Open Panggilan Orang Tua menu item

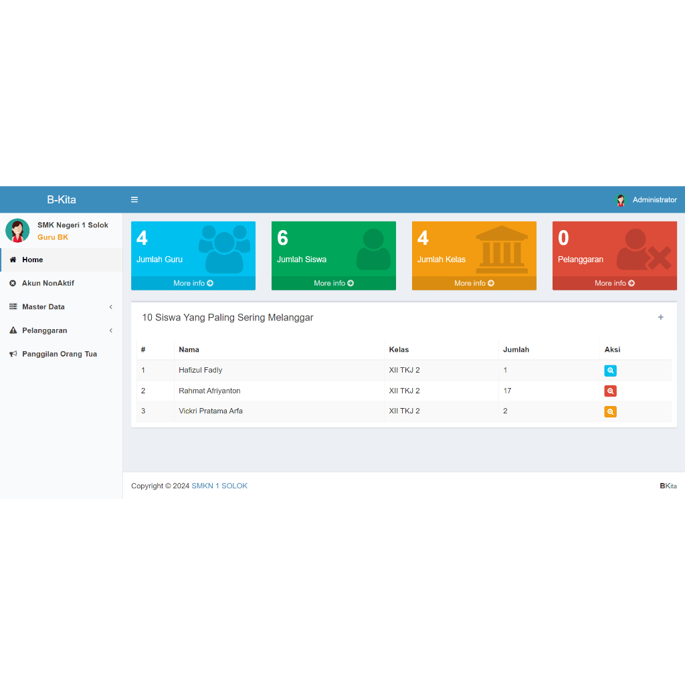click(x=59, y=354)
